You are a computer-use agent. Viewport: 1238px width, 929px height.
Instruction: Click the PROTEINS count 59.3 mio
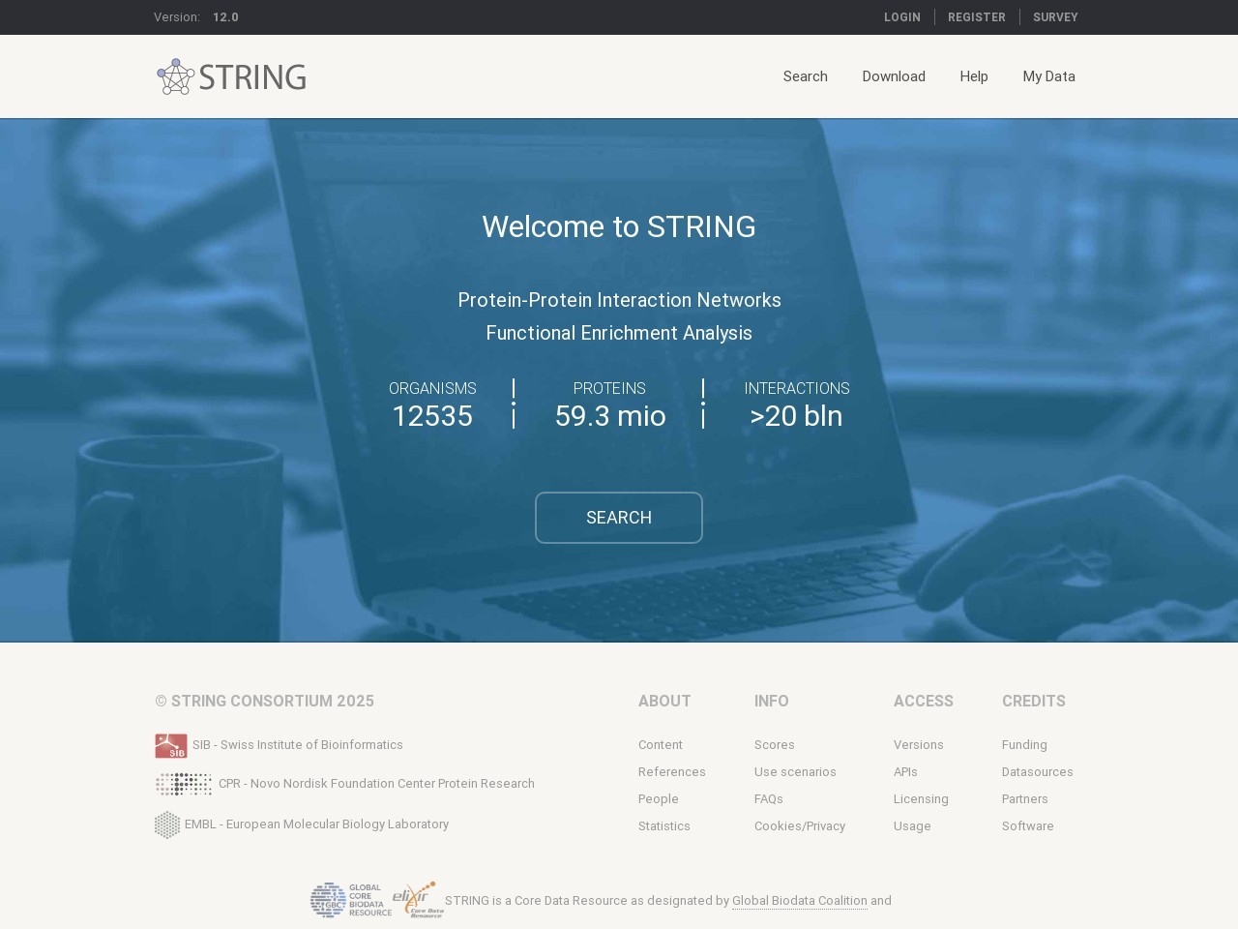pyautogui.click(x=610, y=416)
